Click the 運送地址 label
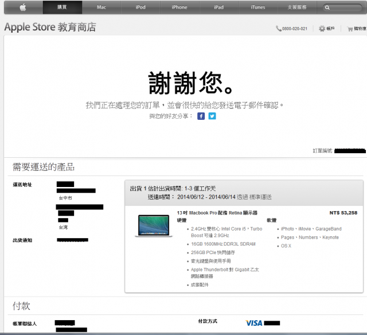The height and width of the screenshot is (335, 367). [22, 185]
